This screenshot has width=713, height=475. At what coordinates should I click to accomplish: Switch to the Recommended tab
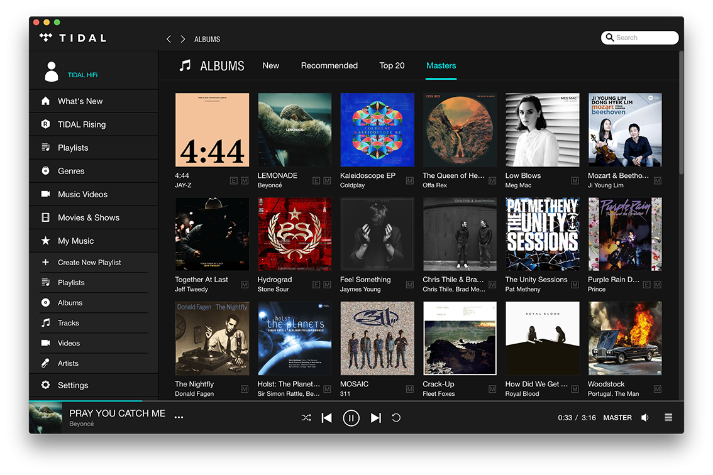[x=329, y=65]
